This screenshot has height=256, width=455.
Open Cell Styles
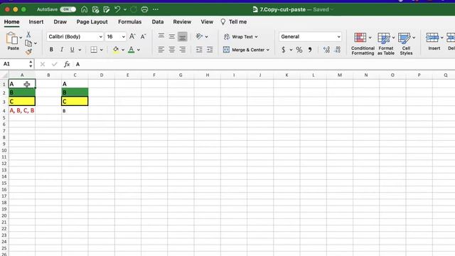pos(406,43)
